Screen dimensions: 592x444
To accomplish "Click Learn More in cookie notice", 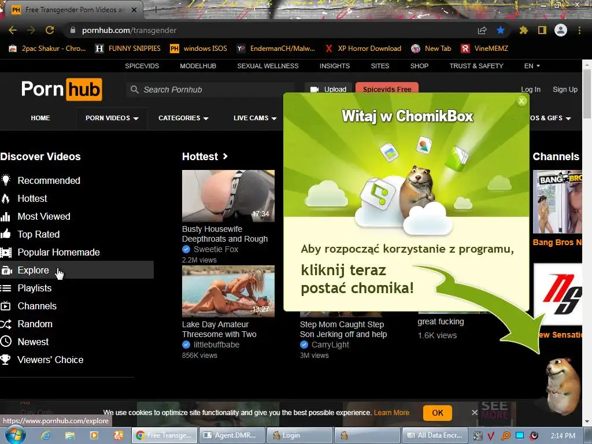I will pyautogui.click(x=391, y=413).
